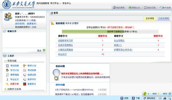
Task: Click the green network speed monitor icon
Action: pos(145,94)
